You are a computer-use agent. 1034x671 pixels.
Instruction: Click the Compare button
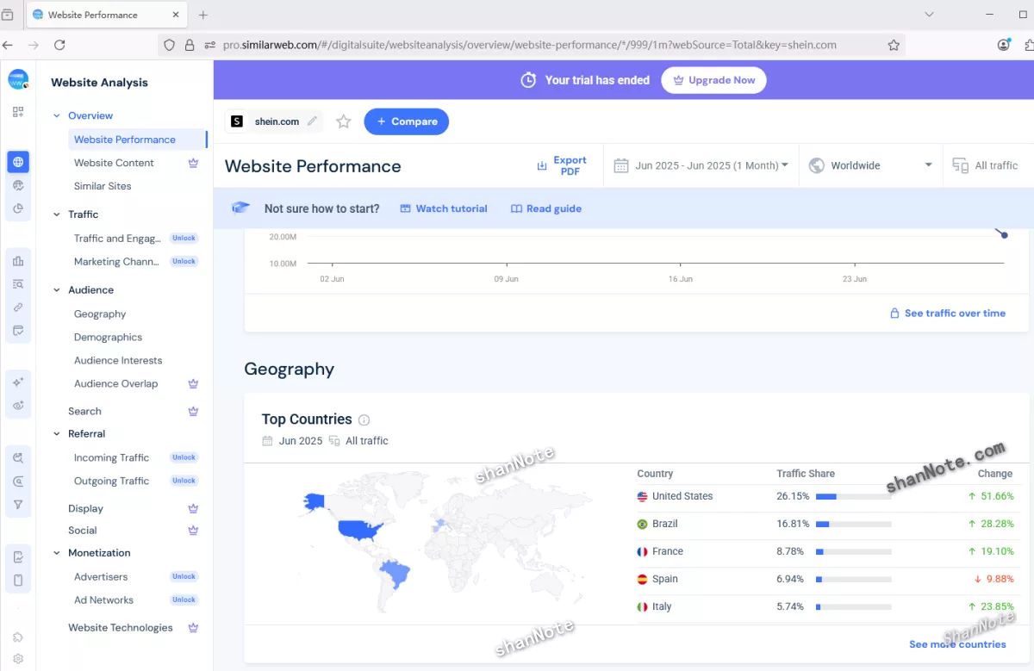point(407,121)
